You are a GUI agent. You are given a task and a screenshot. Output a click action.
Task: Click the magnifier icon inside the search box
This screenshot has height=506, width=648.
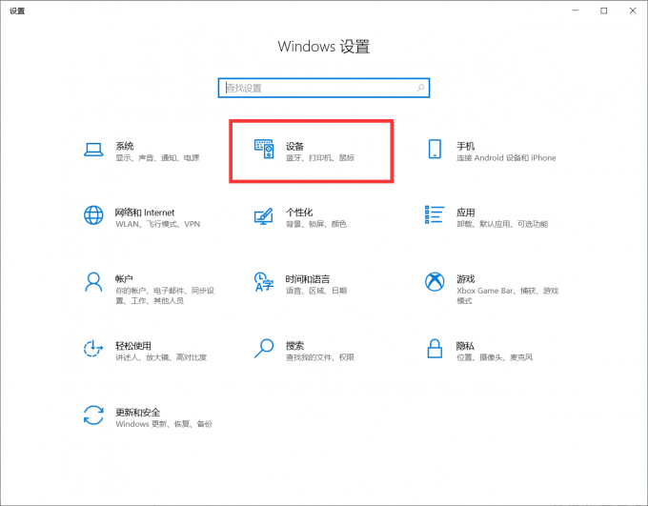coord(420,88)
